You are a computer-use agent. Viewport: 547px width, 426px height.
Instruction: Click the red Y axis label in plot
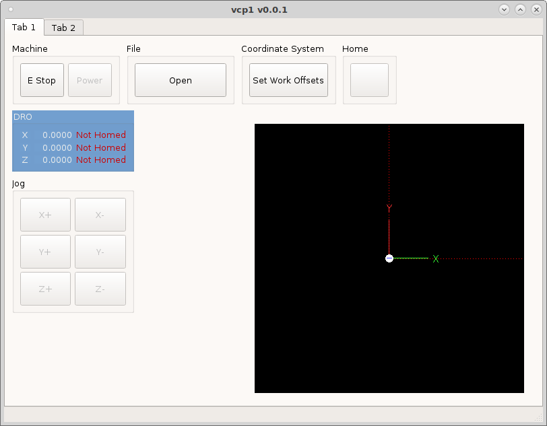coord(389,208)
